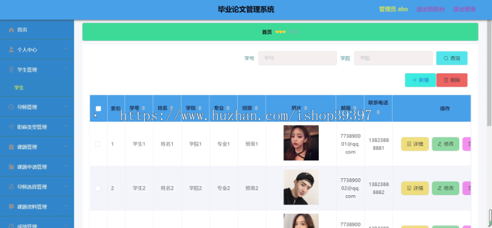
Task: Click the paper plane icon beside 职称类型管理
Action: pos(11,127)
